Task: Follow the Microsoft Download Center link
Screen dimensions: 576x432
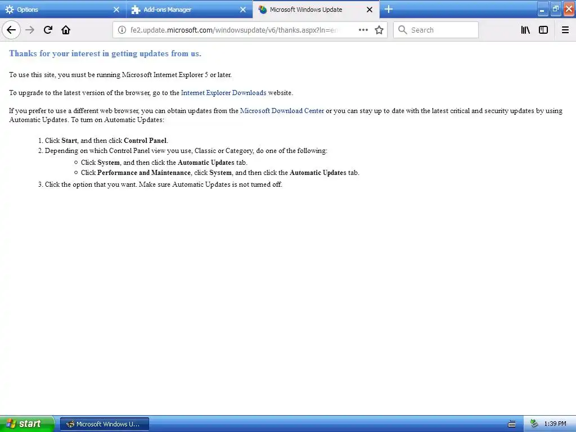Action: coord(282,111)
